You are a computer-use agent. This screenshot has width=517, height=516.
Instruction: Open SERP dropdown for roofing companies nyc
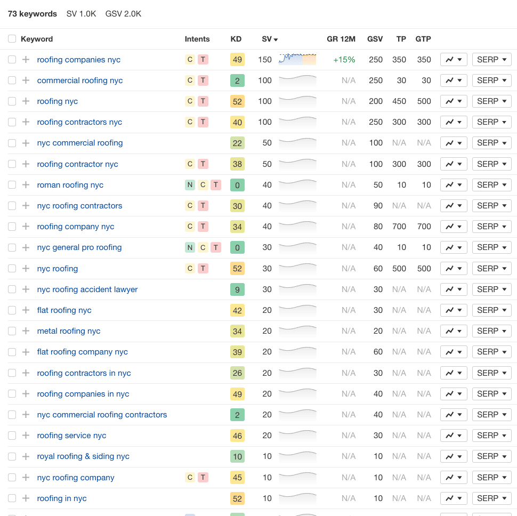(x=491, y=60)
